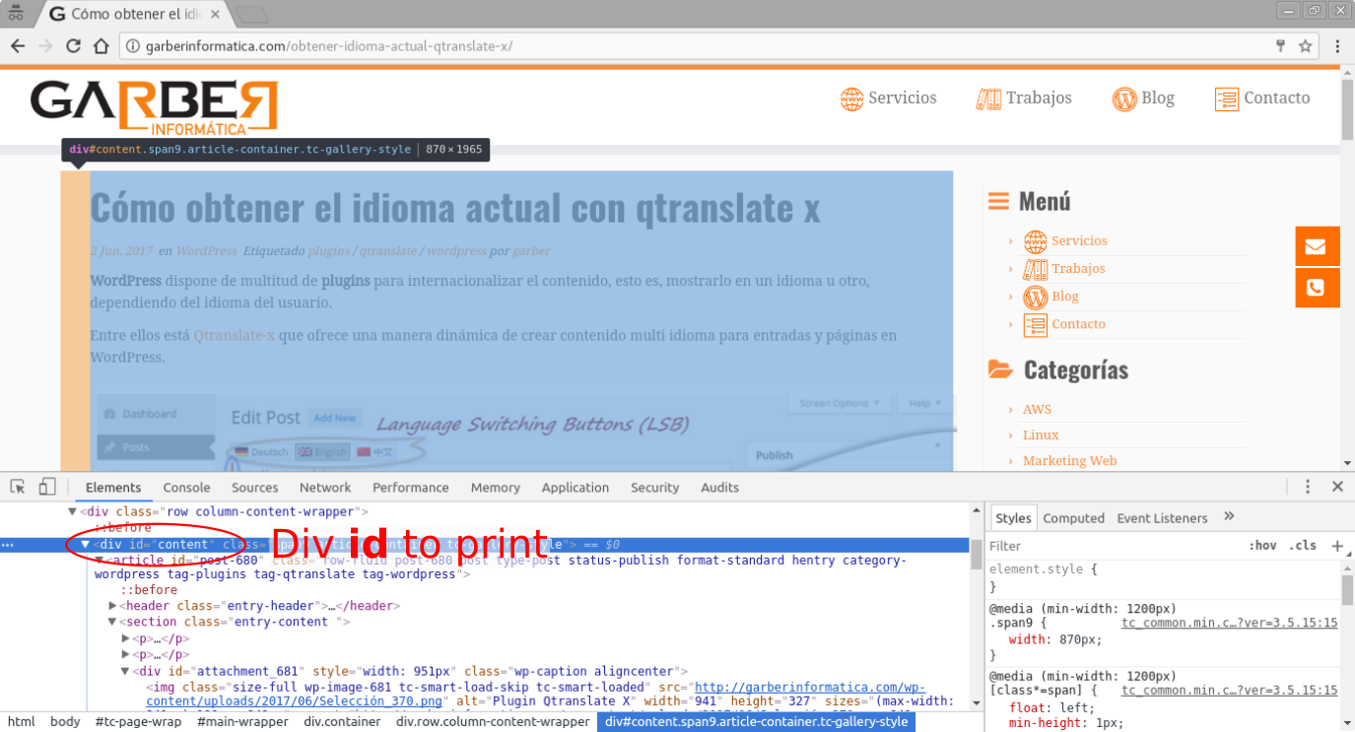This screenshot has width=1355, height=732.
Task: Click the browser forward arrow
Action: coord(45,46)
